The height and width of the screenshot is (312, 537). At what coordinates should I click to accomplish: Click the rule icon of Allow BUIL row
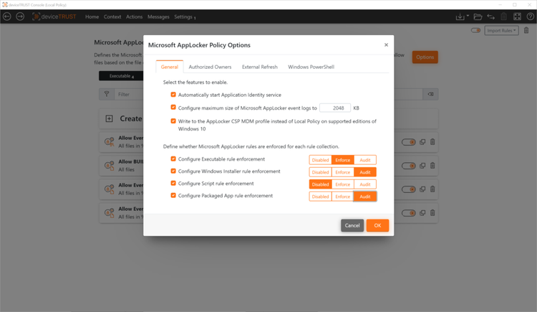[x=110, y=166]
